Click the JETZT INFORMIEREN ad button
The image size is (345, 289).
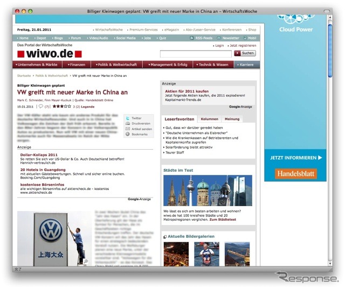click(296, 158)
